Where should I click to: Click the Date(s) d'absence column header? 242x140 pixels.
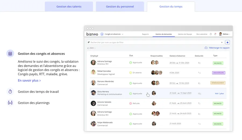point(177,56)
